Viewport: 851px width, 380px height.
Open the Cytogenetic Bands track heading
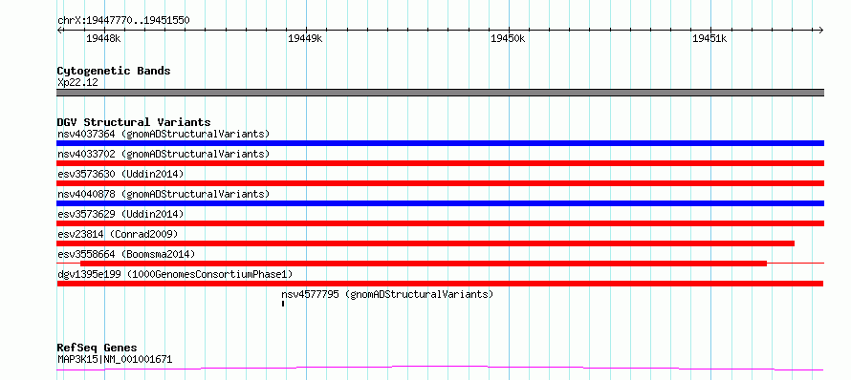[114, 71]
